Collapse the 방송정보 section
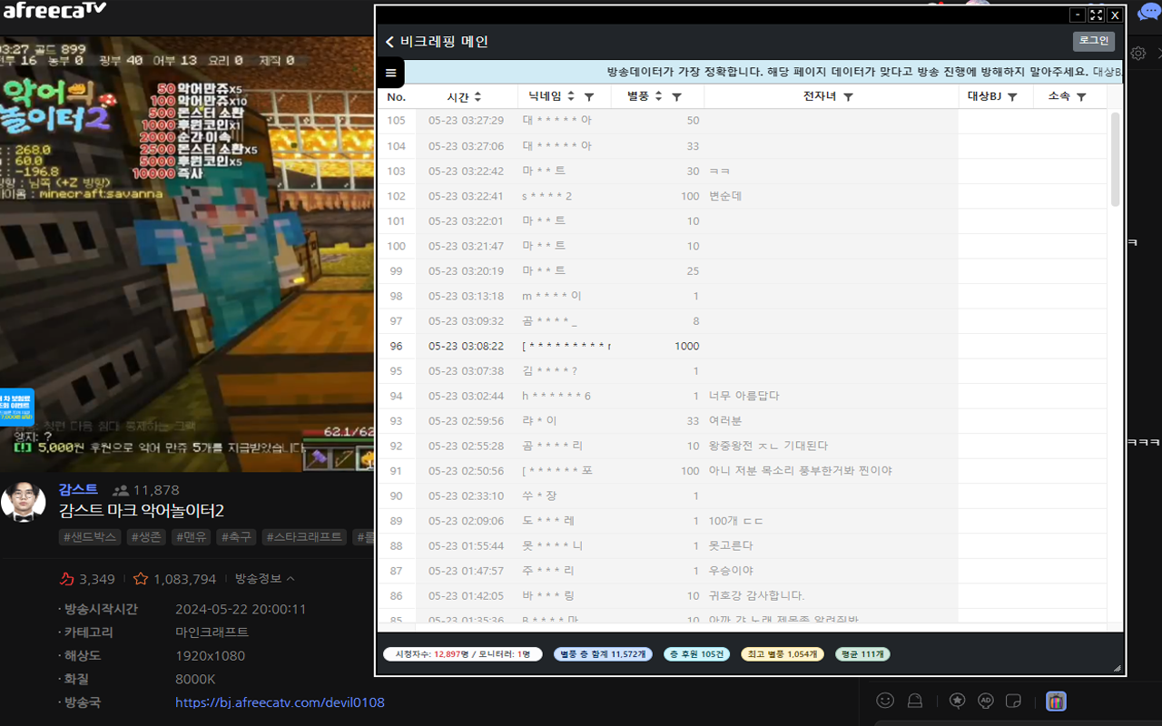 265,578
